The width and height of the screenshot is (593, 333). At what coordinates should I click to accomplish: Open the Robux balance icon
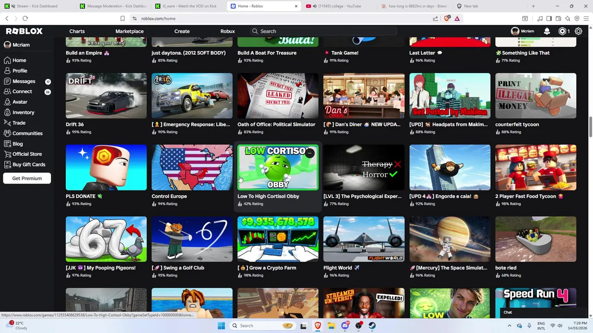(x=562, y=31)
